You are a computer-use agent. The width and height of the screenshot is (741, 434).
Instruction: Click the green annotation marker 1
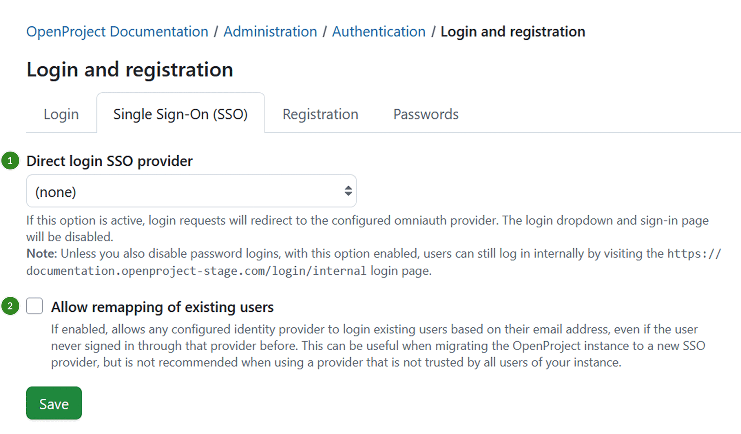[10, 160]
